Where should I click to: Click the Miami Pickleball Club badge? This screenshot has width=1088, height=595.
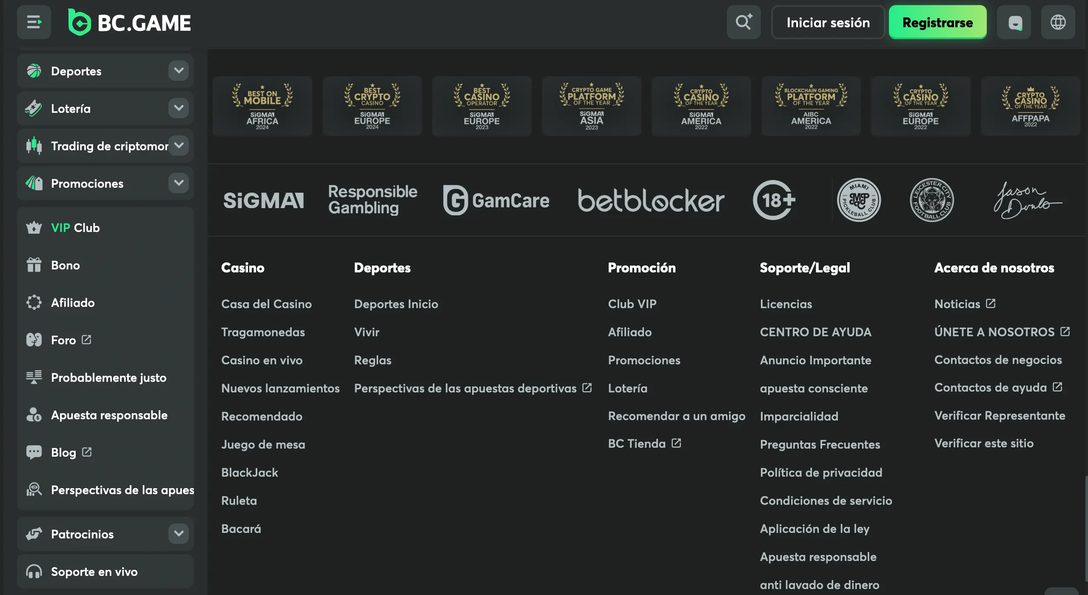(x=859, y=200)
